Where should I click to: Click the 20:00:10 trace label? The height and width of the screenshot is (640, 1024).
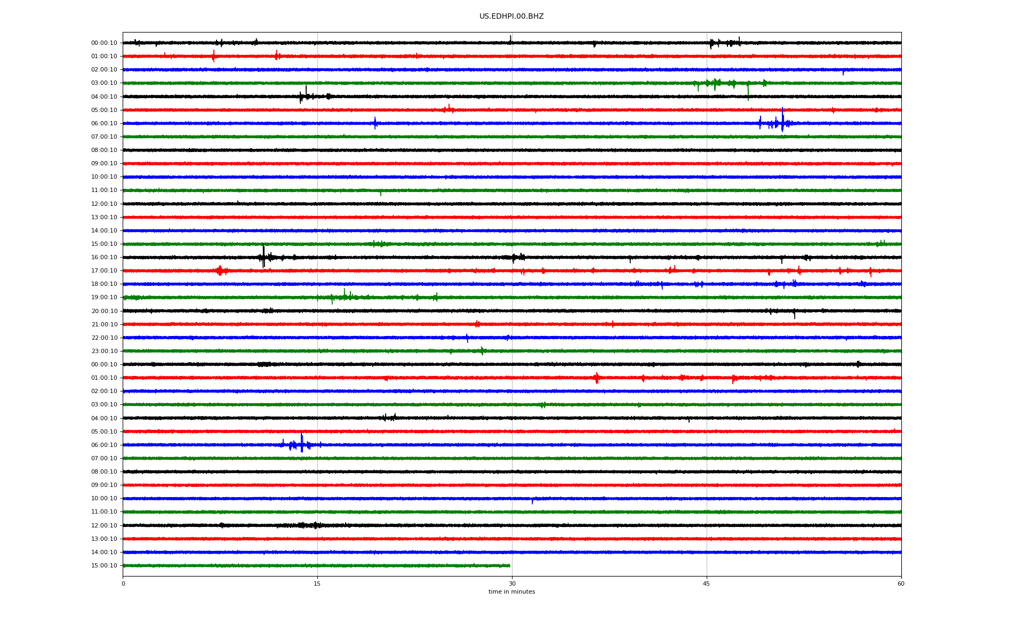point(104,311)
